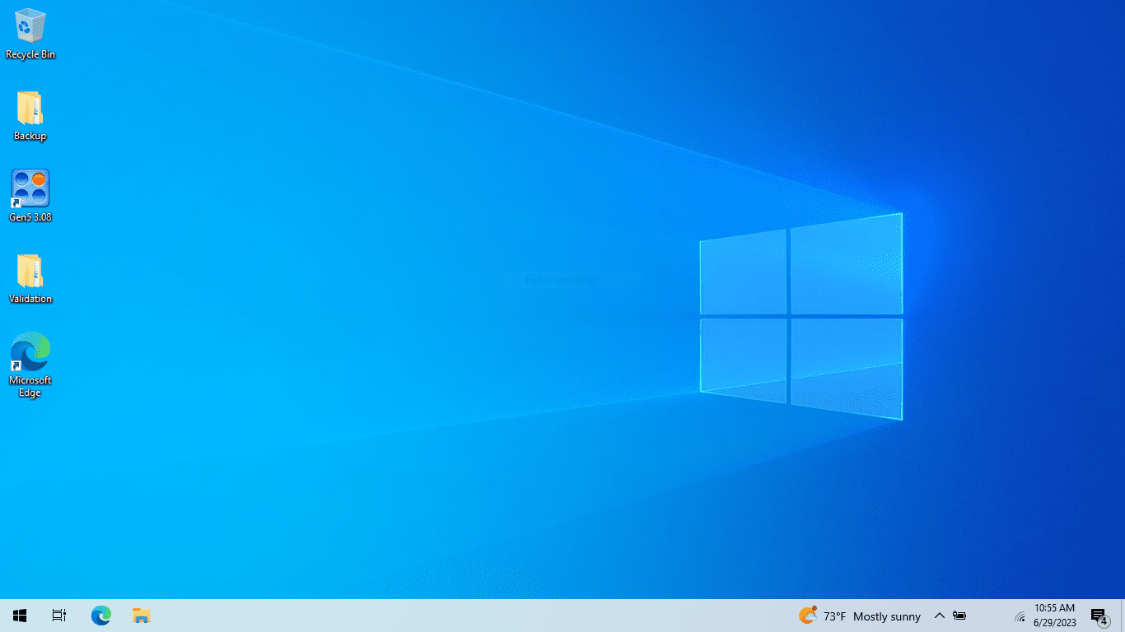Open File Explorer from the taskbar
This screenshot has height=632, width=1125.
(142, 616)
